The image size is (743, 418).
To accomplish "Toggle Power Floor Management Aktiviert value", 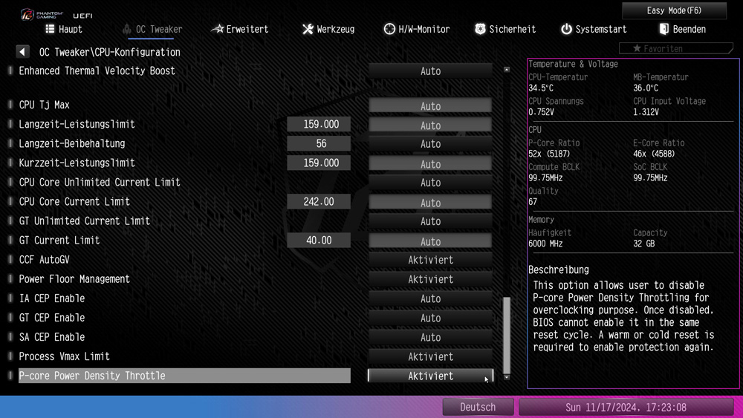I will pos(430,279).
